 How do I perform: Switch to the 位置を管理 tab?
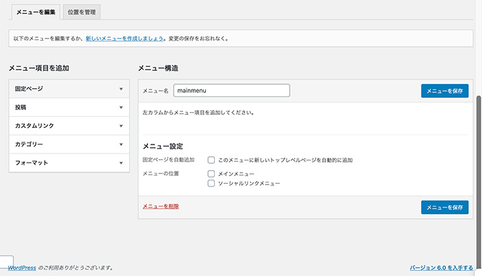(82, 12)
